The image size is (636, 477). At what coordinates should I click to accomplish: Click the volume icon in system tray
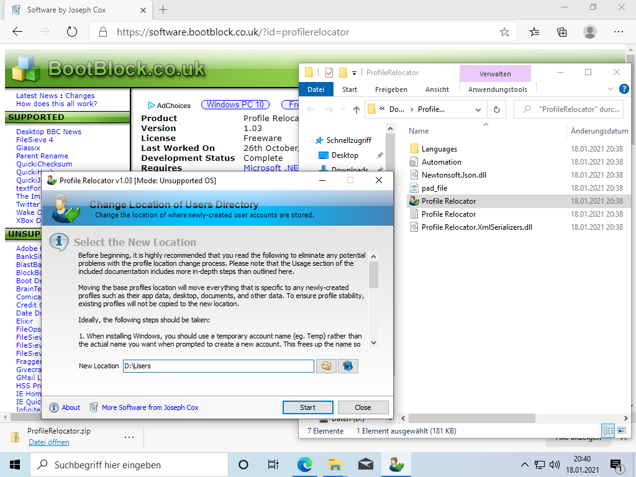coord(555,465)
